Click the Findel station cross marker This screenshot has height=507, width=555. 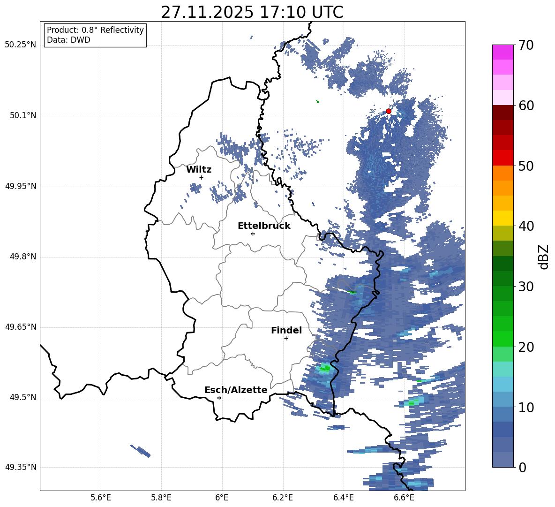(286, 339)
